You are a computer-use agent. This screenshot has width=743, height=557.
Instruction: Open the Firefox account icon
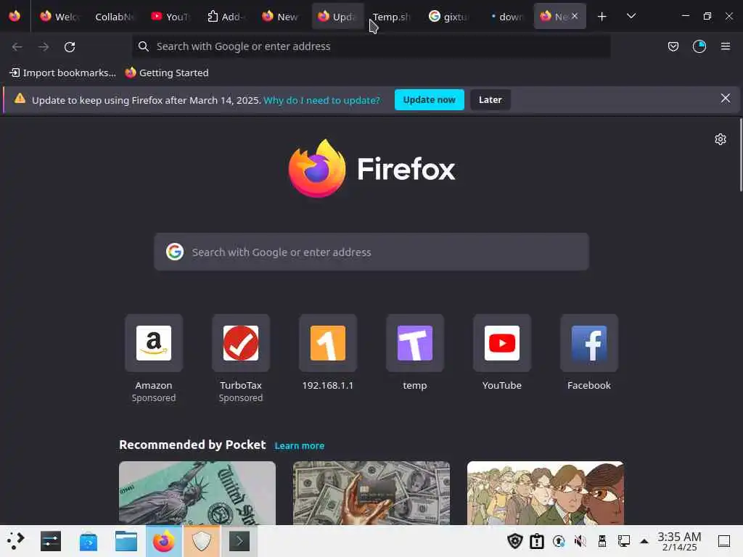pos(699,46)
